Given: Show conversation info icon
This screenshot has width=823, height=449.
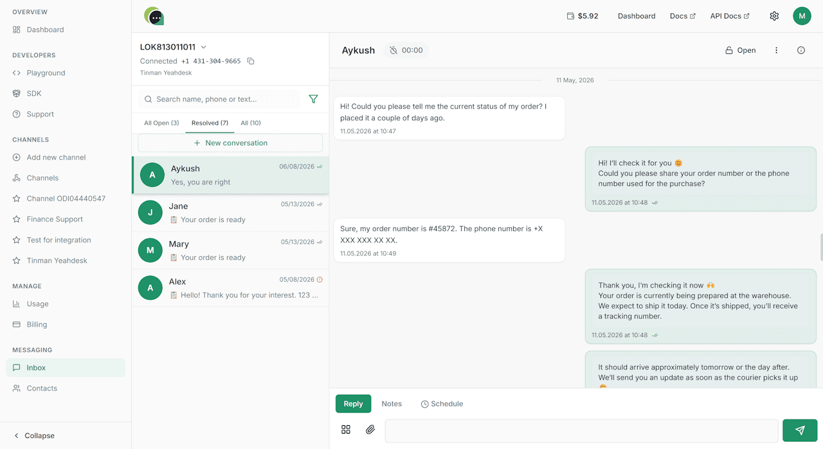Looking at the screenshot, I should tap(801, 50).
